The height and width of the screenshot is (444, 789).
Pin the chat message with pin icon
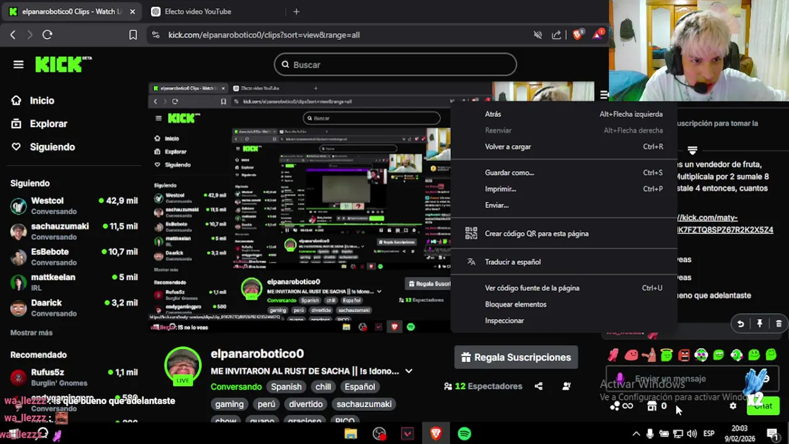(x=759, y=324)
